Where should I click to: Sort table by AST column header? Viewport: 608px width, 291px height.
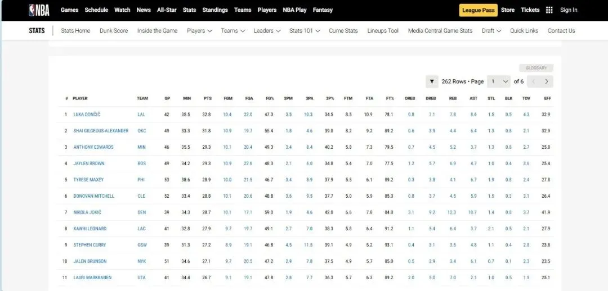pyautogui.click(x=473, y=99)
